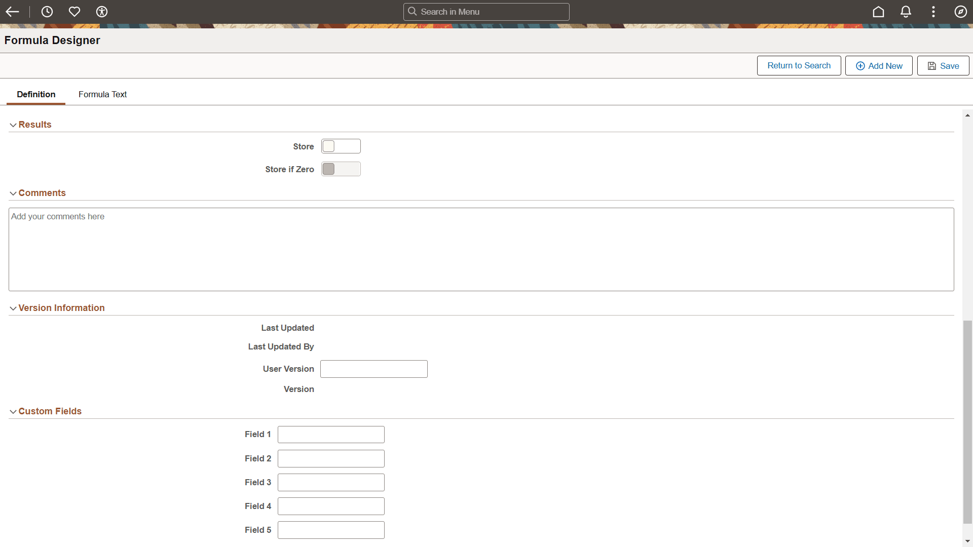Toggle the Store switch
This screenshot has height=547, width=973.
coord(341,146)
